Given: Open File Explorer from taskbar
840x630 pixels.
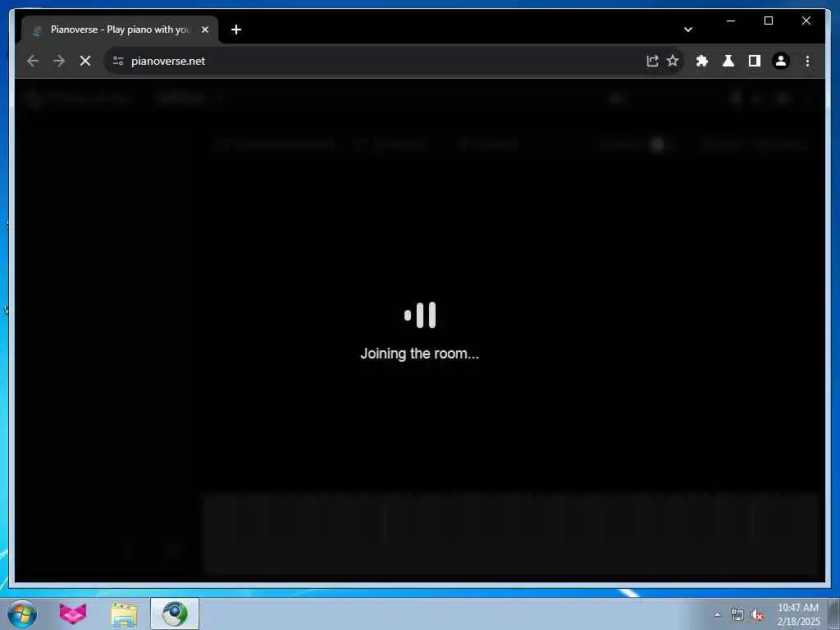Looking at the screenshot, I should click(125, 614).
